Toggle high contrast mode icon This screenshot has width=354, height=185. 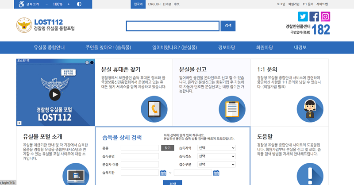pos(79,4)
